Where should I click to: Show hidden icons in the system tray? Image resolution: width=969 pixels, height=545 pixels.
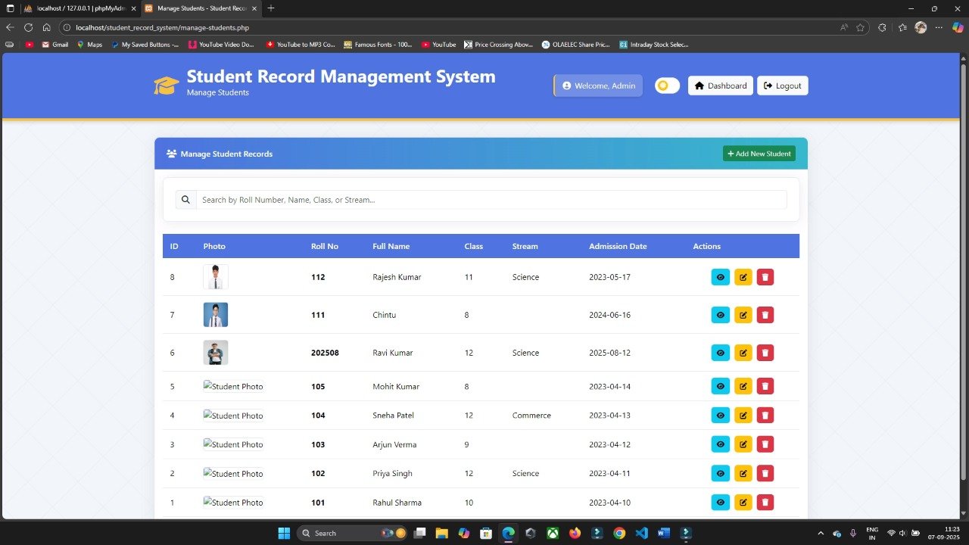[x=821, y=533]
